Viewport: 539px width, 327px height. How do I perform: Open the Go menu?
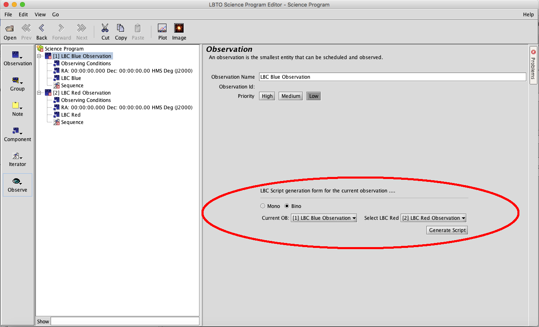pos(55,14)
